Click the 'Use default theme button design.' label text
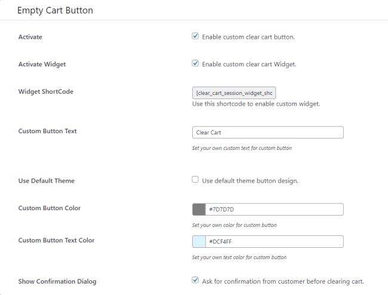The height and width of the screenshot is (295, 388). [250, 180]
